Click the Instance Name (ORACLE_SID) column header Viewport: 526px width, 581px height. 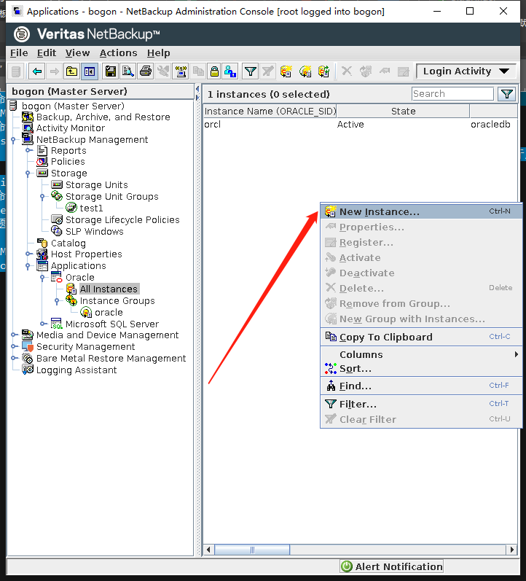point(270,111)
